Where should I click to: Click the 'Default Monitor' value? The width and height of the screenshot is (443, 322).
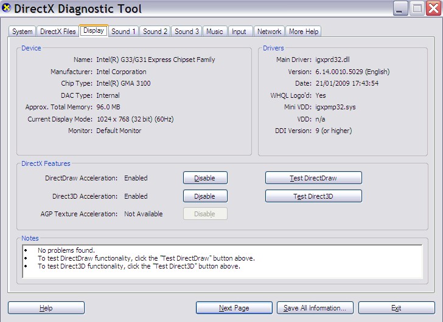119,131
